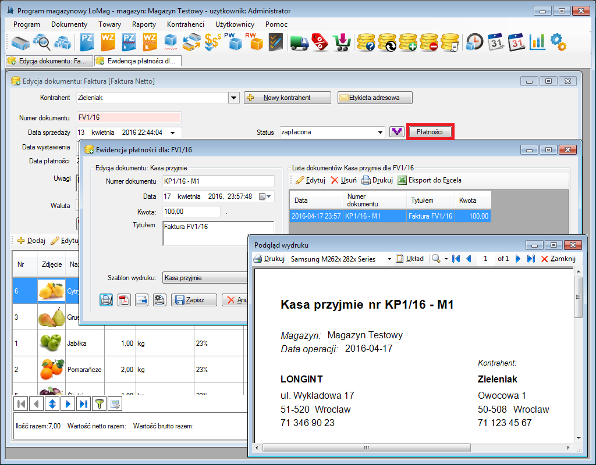The width and height of the screenshot is (596, 465).
Task: Open the Raporty menu
Action: pyautogui.click(x=144, y=24)
